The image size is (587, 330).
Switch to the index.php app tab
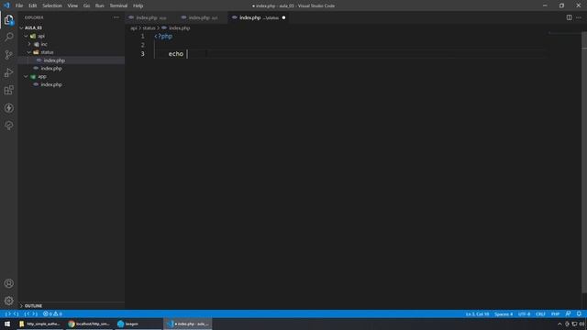click(x=150, y=17)
